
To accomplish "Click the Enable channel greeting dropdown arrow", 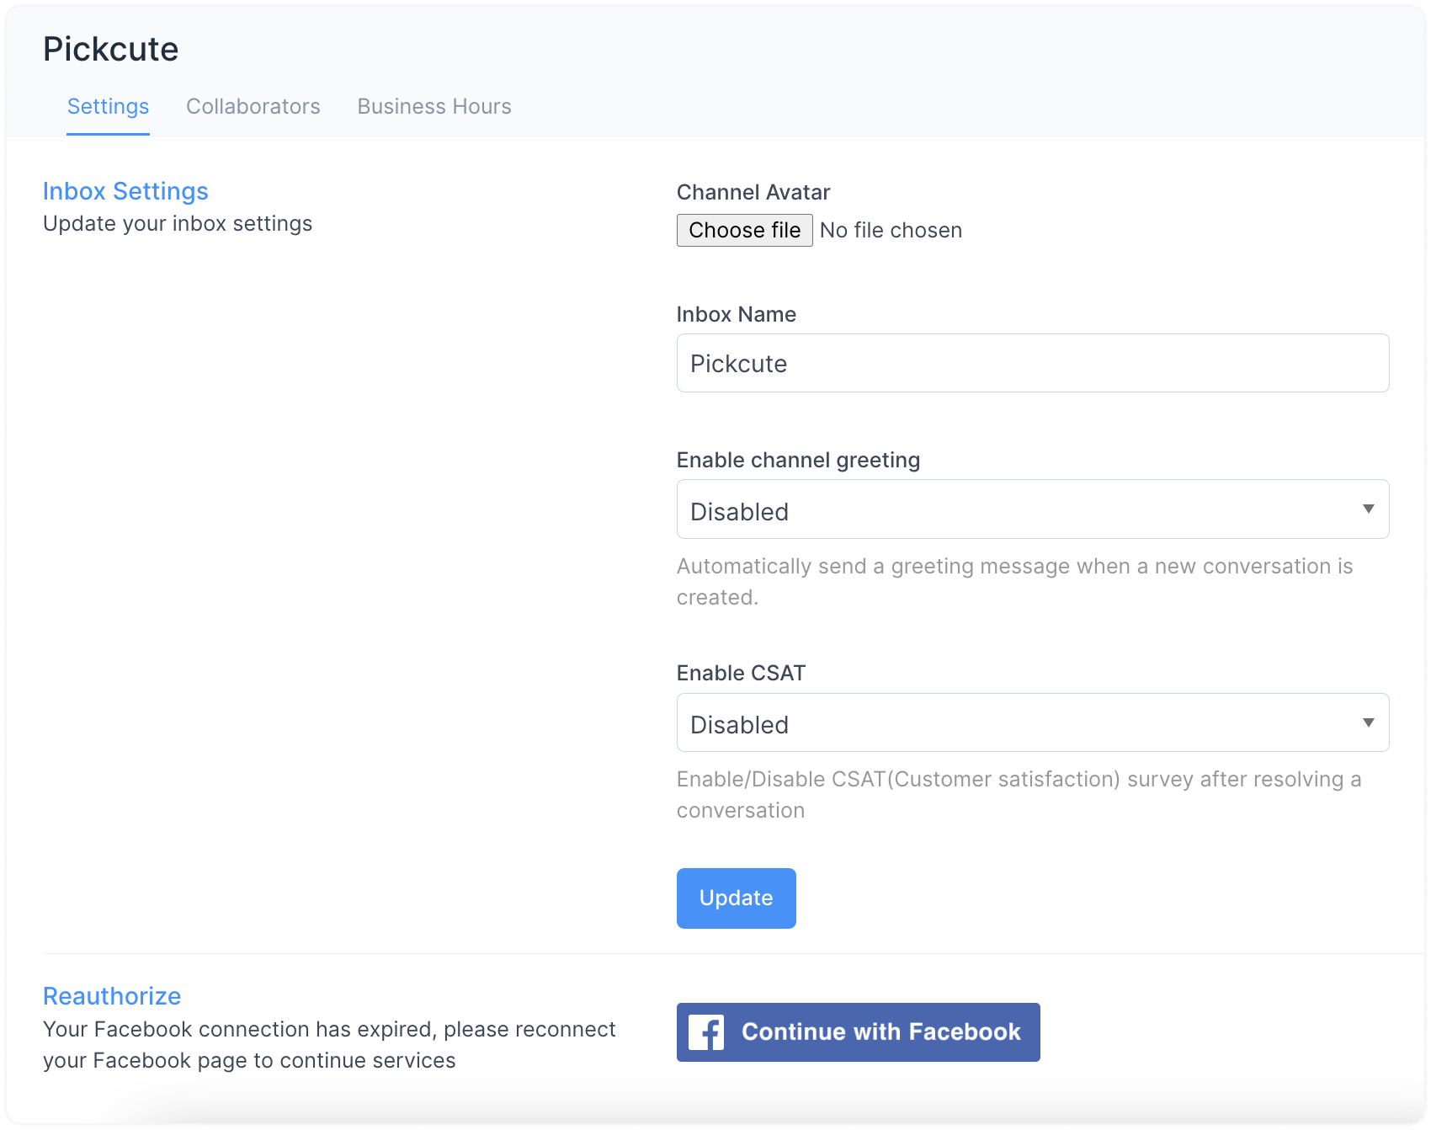I will [x=1368, y=509].
